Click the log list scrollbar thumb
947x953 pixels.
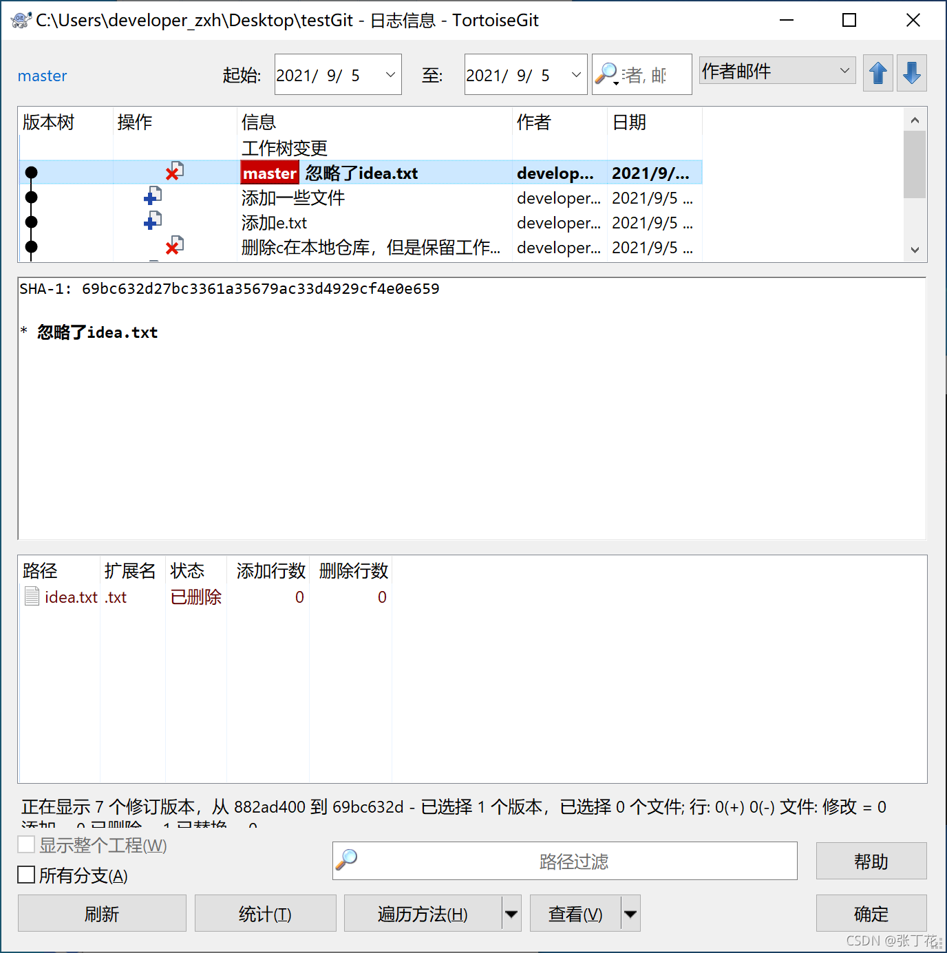[x=915, y=164]
